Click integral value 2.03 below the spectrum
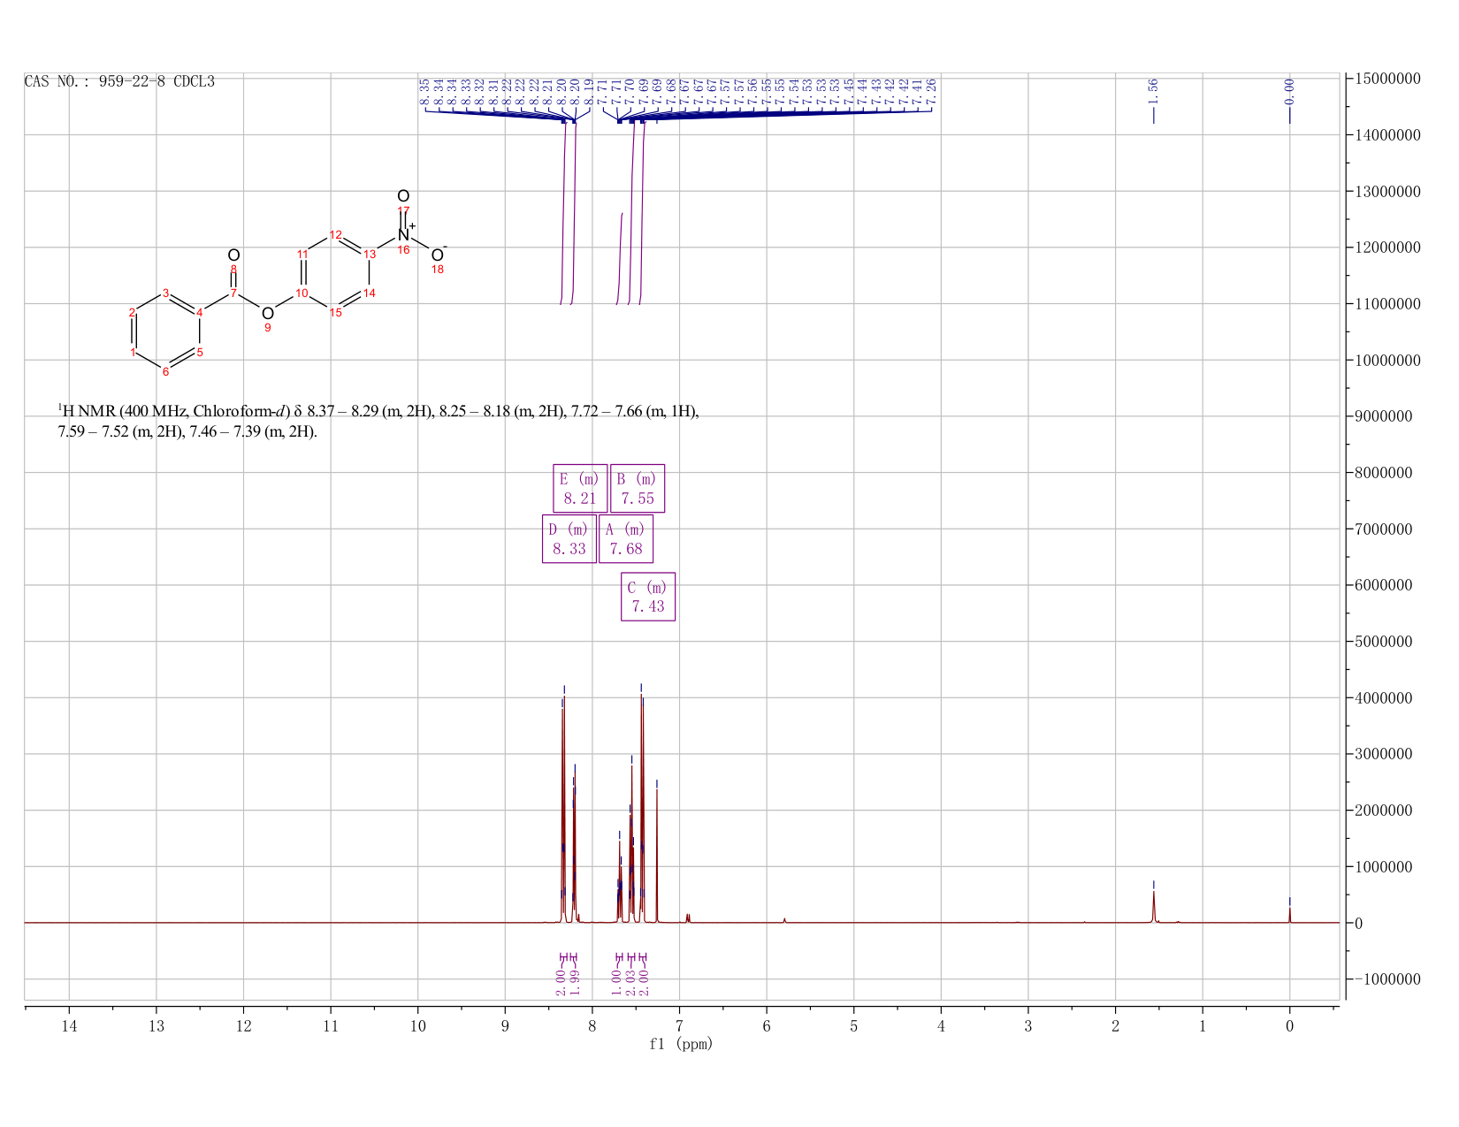The height and width of the screenshot is (1127, 1459). tap(630, 982)
